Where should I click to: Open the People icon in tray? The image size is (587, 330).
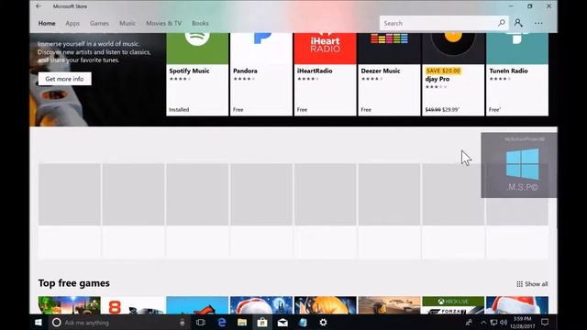(x=469, y=322)
